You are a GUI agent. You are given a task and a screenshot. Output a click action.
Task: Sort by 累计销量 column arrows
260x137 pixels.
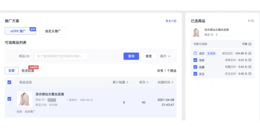[x=127, y=82]
